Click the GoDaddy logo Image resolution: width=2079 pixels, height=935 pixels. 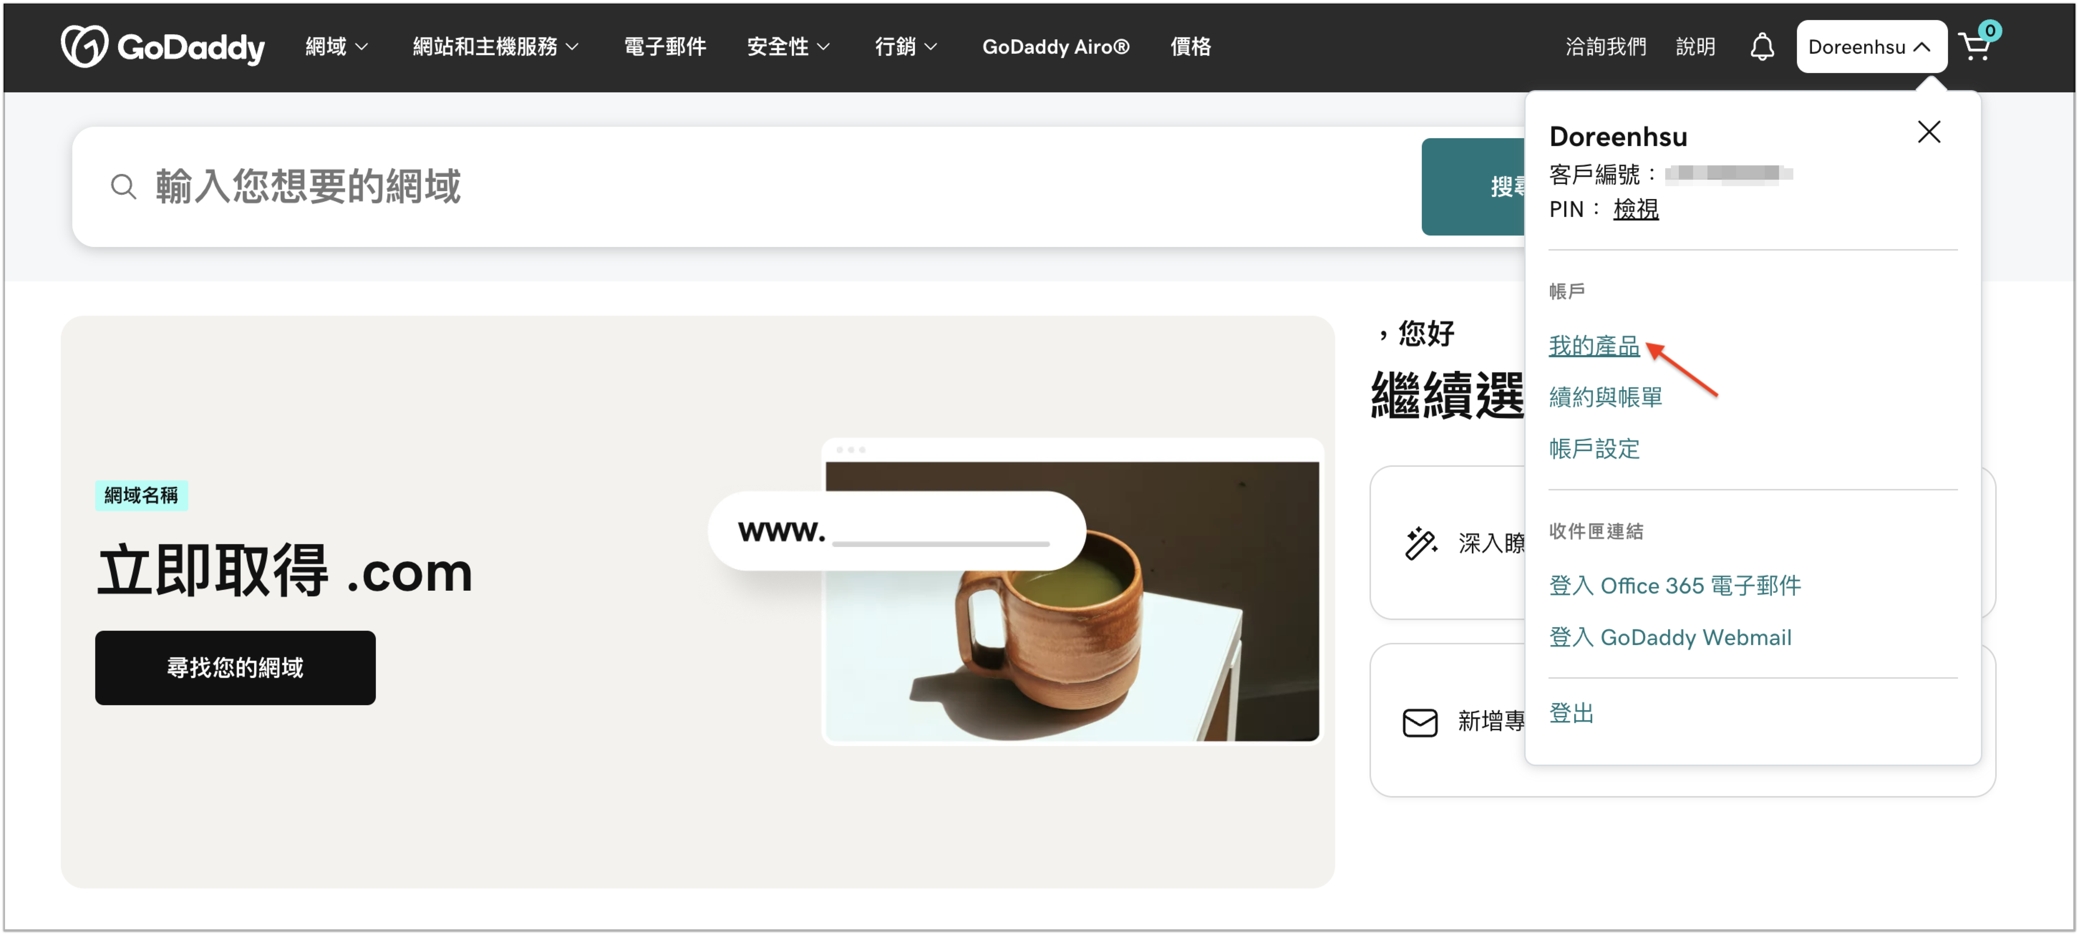(x=162, y=47)
